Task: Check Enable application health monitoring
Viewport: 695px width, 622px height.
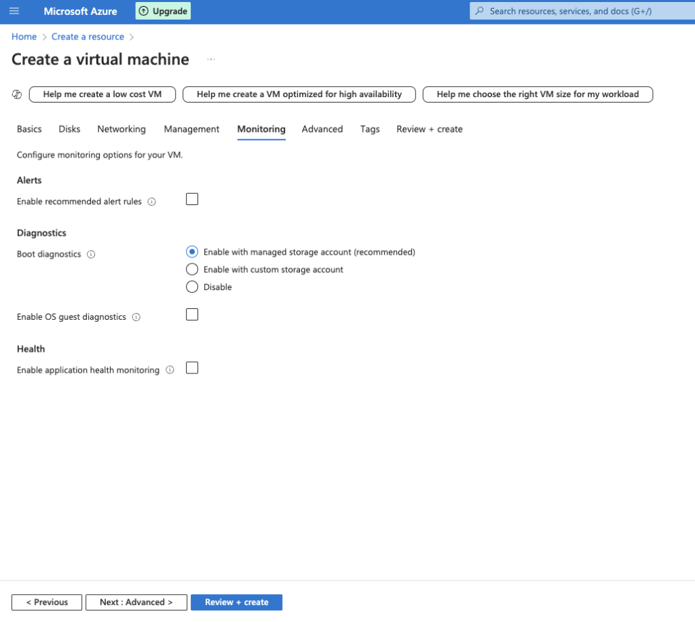Action: pos(192,367)
